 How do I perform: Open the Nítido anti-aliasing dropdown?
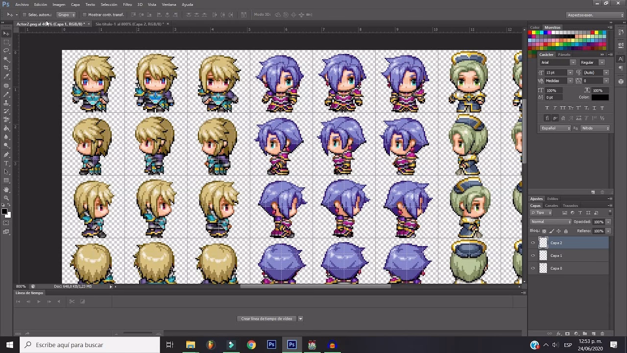595,128
